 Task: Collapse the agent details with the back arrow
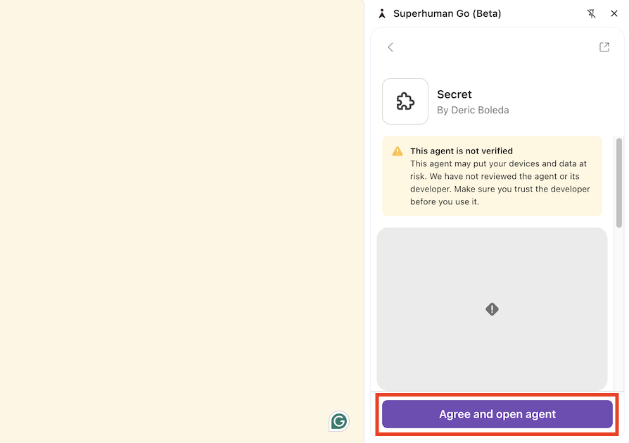pos(390,47)
